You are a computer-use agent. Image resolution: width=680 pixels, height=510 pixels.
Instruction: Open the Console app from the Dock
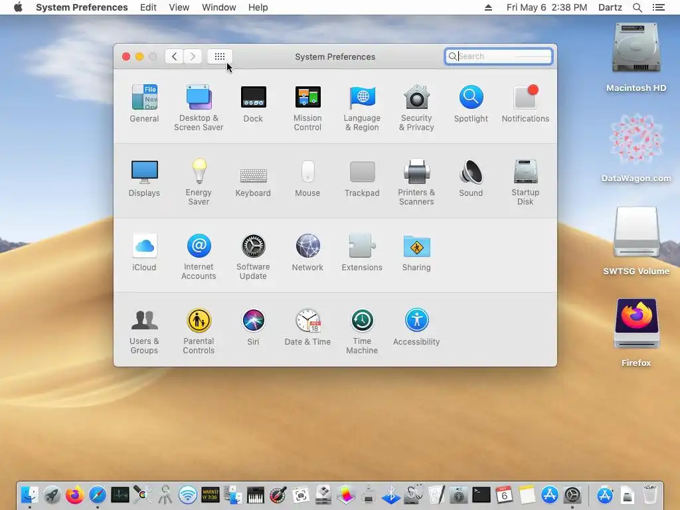point(211,494)
